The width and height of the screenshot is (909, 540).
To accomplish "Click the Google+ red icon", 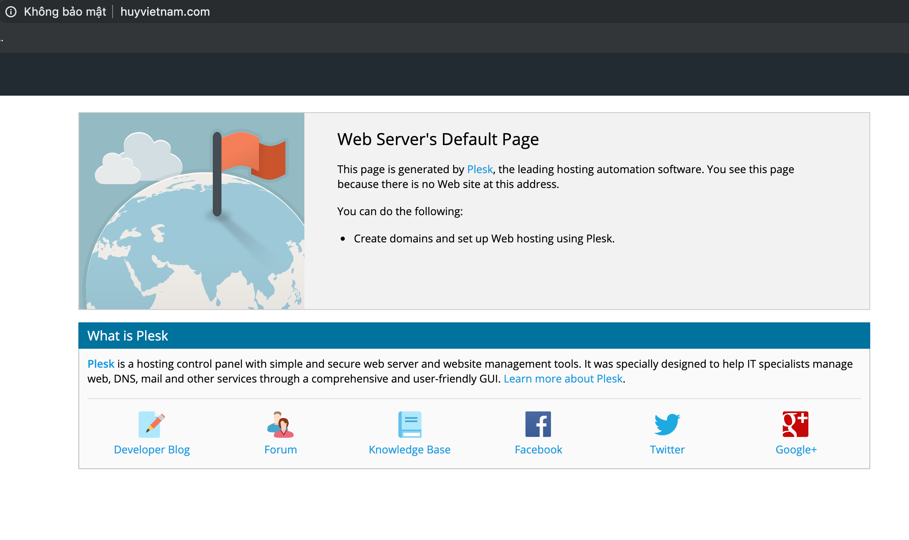I will click(796, 424).
